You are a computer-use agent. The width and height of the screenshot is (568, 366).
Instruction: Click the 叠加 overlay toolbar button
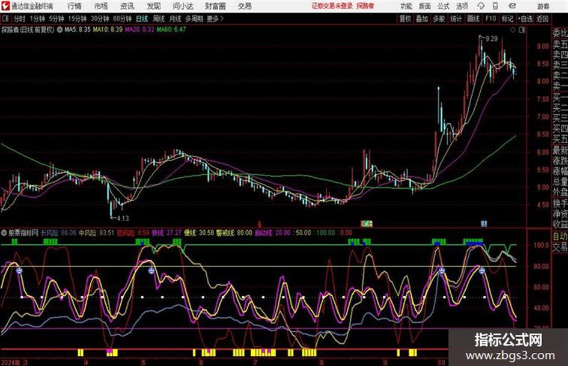pos(422,19)
